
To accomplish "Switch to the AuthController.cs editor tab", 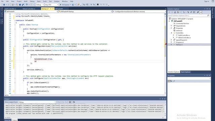I will click(10, 9).
